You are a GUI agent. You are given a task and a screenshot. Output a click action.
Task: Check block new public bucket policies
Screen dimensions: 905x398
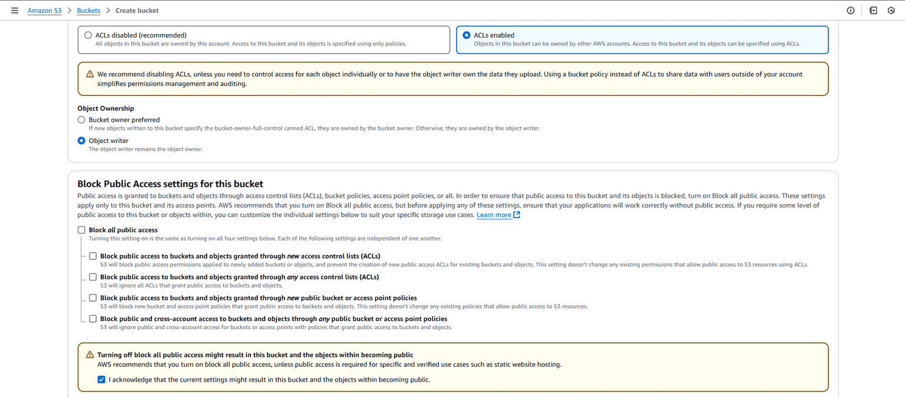[93, 298]
